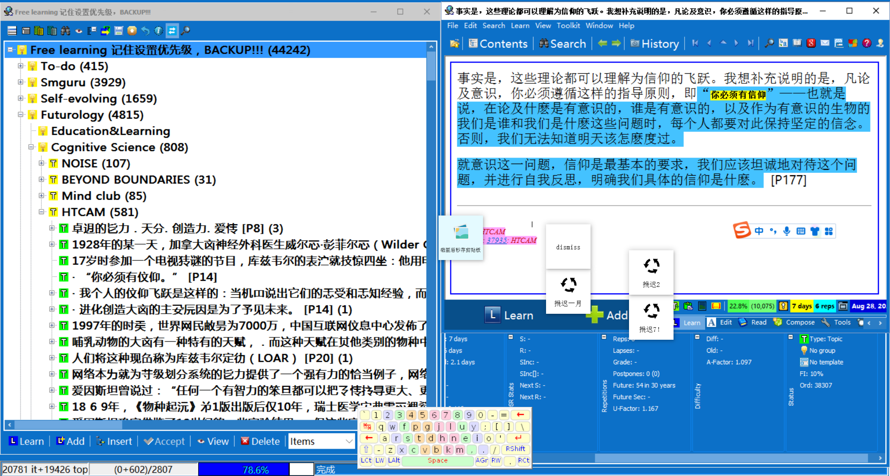Screen dimensions: 890x476
Task: Expand the NOISE (107) tree node
Action: [x=42, y=163]
